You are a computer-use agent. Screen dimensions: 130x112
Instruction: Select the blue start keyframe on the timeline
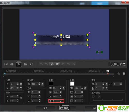point(5,74)
